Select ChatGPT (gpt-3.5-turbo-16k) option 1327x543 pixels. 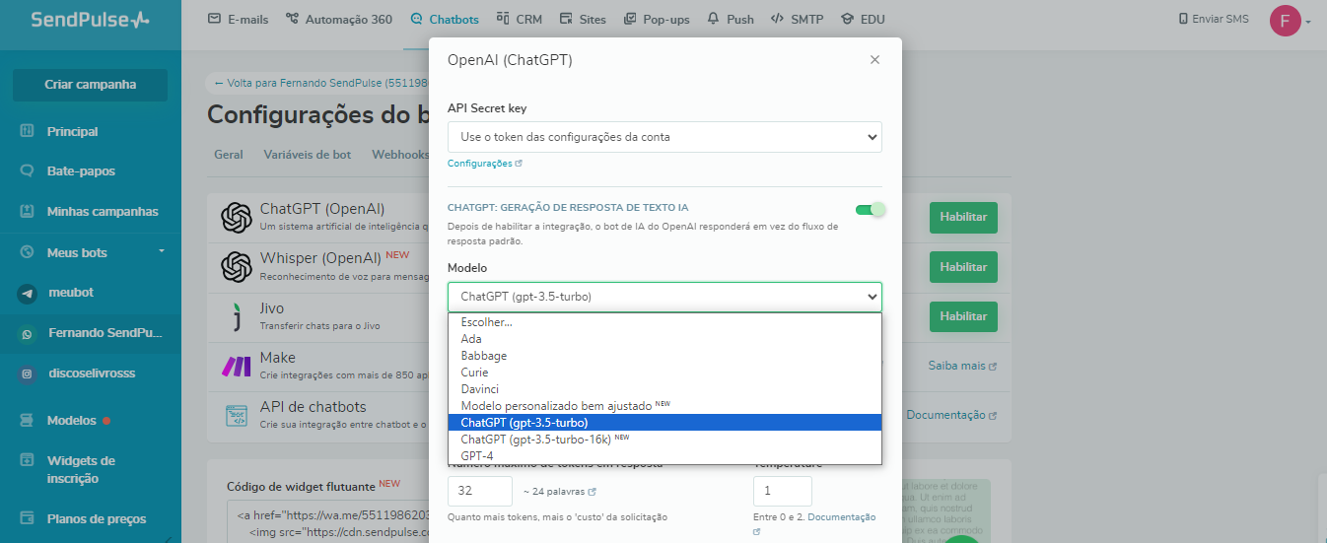[664, 439]
